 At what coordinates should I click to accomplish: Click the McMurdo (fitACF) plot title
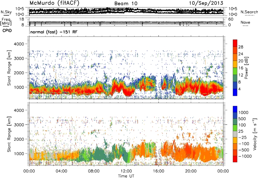click(54, 3)
